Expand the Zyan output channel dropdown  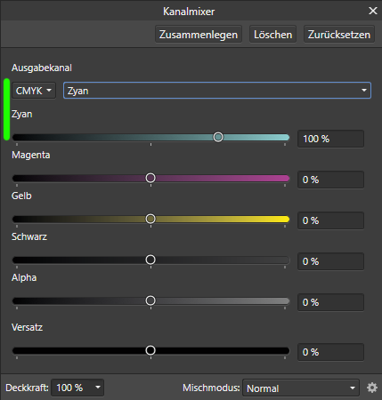[217, 91]
